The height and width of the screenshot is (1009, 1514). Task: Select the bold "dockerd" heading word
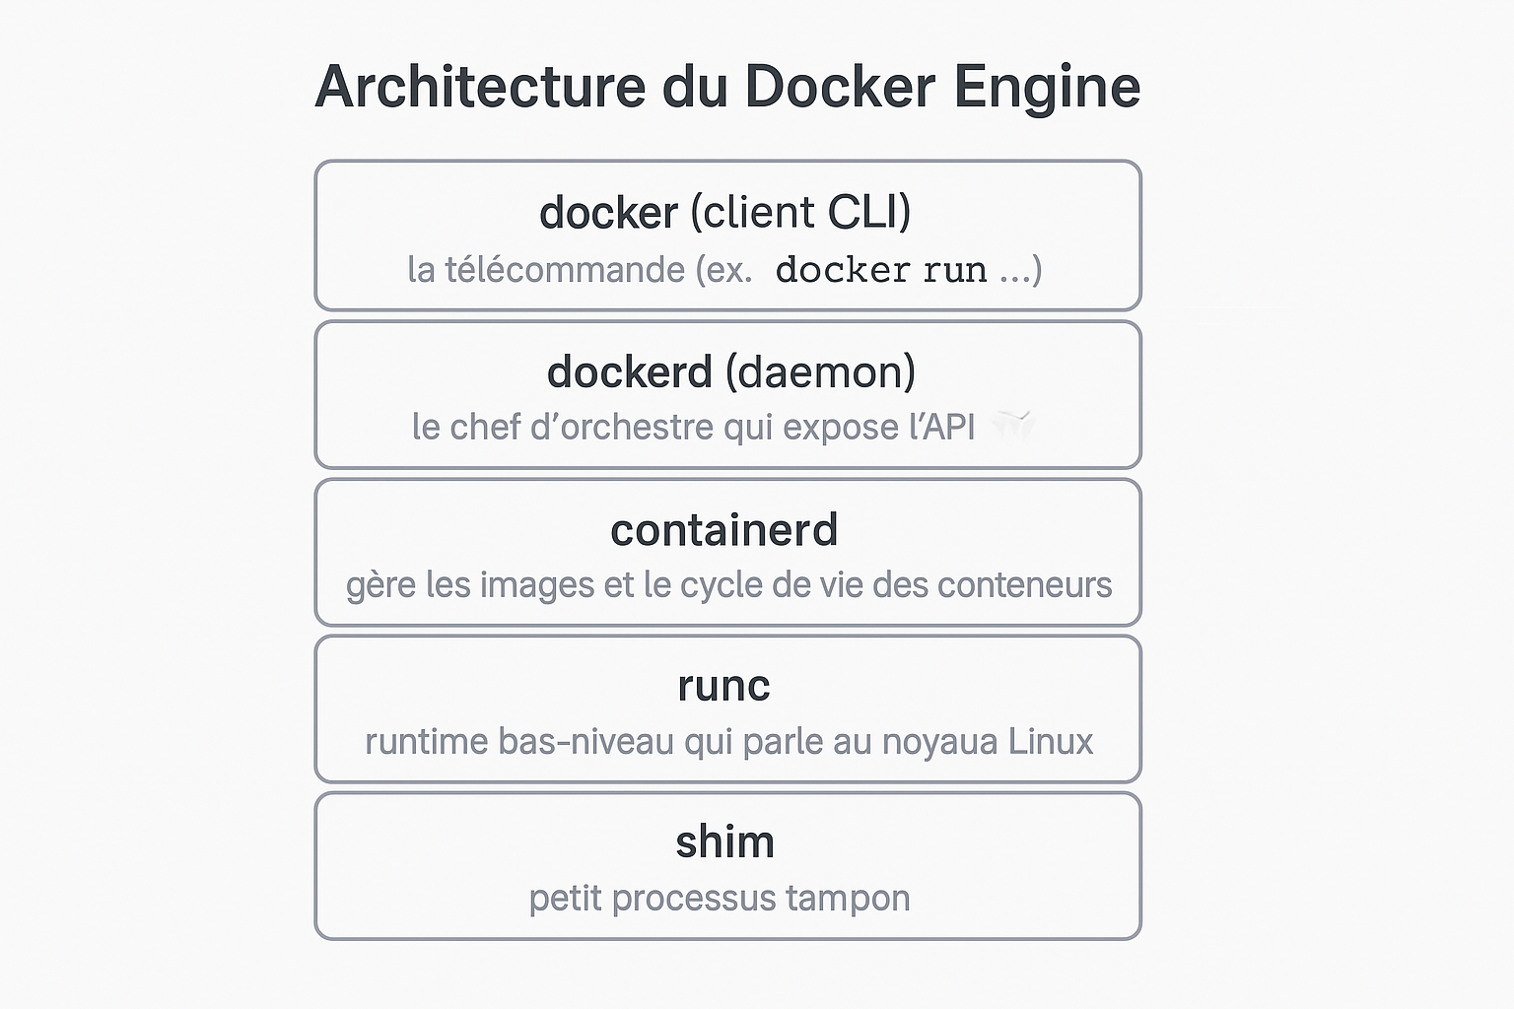629,372
